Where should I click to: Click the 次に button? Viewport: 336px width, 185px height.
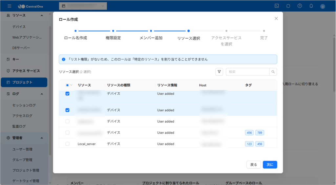pos(270,165)
